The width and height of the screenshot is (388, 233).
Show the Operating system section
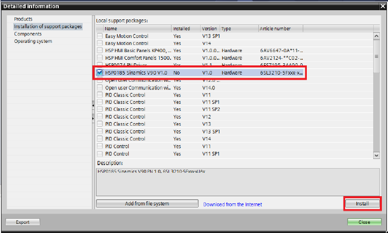(x=33, y=41)
